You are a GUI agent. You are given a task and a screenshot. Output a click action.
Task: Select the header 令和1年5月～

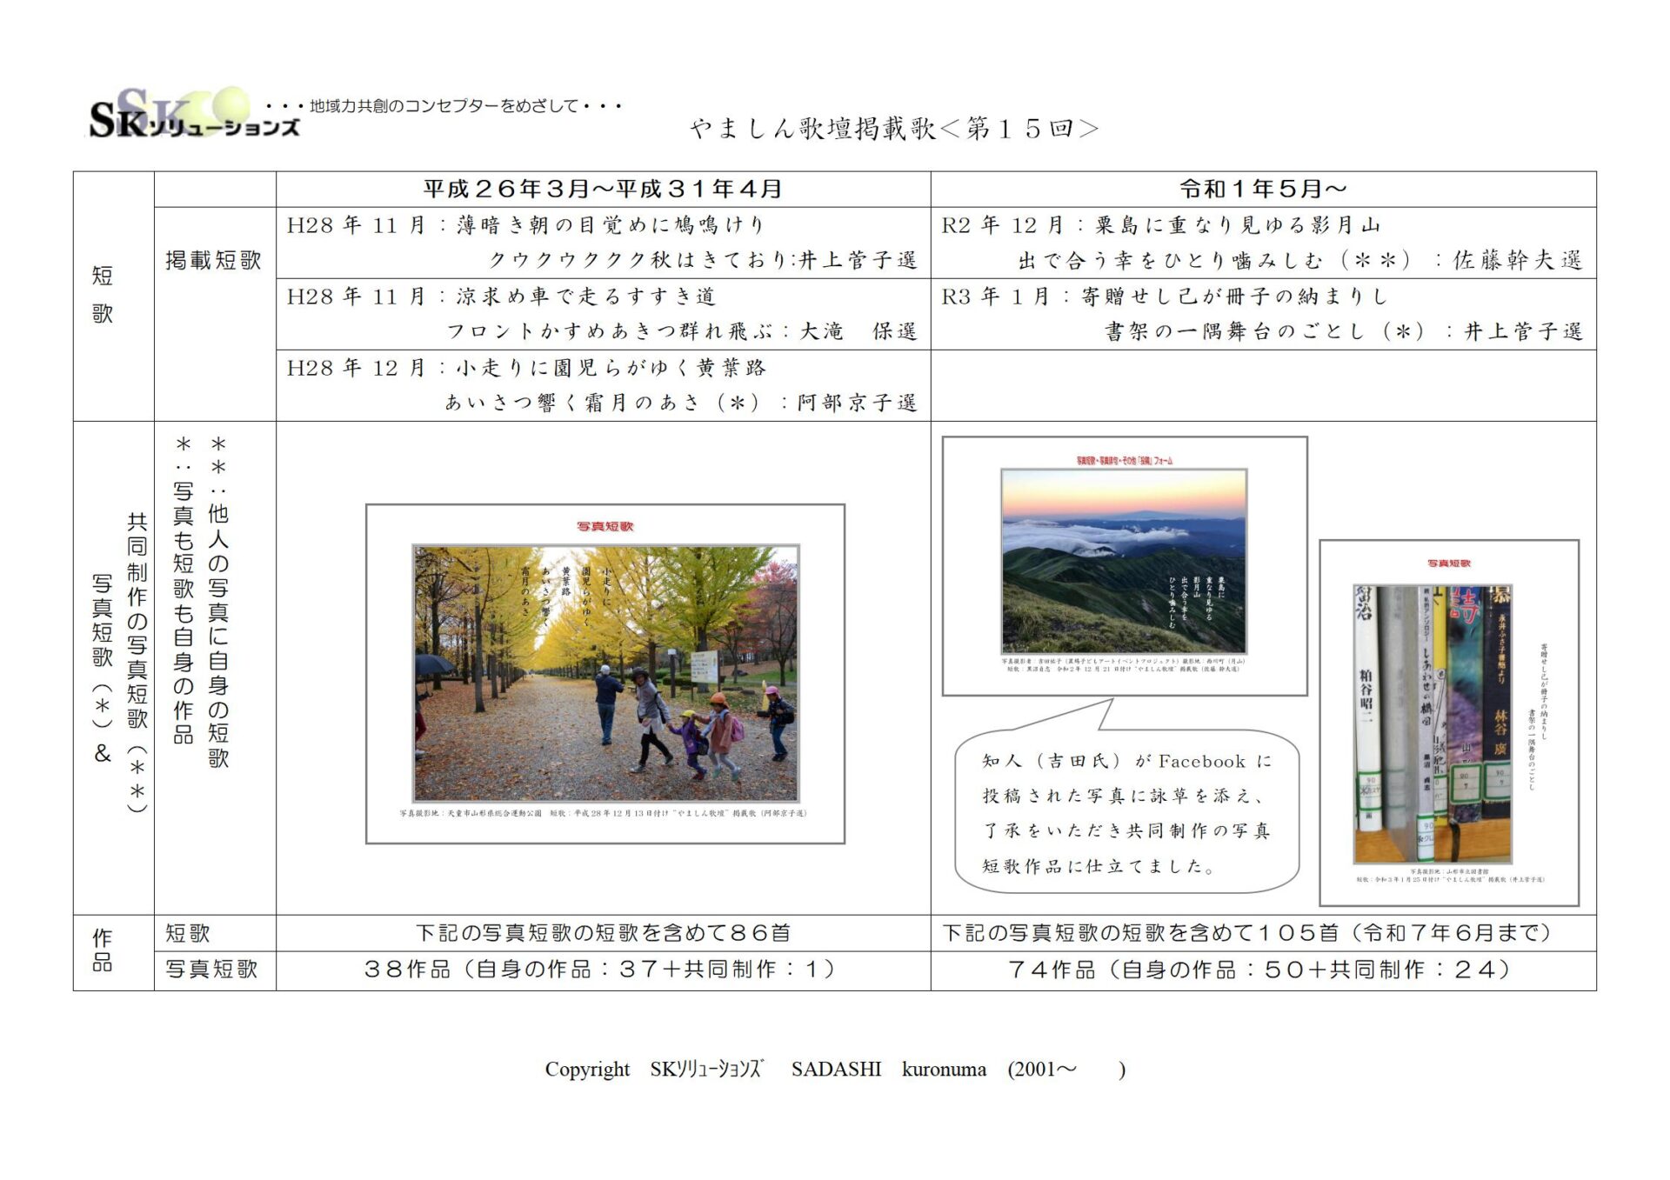1263,189
